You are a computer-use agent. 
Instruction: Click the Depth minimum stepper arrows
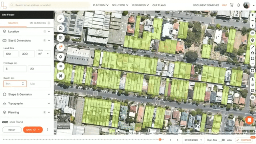click(x=23, y=84)
